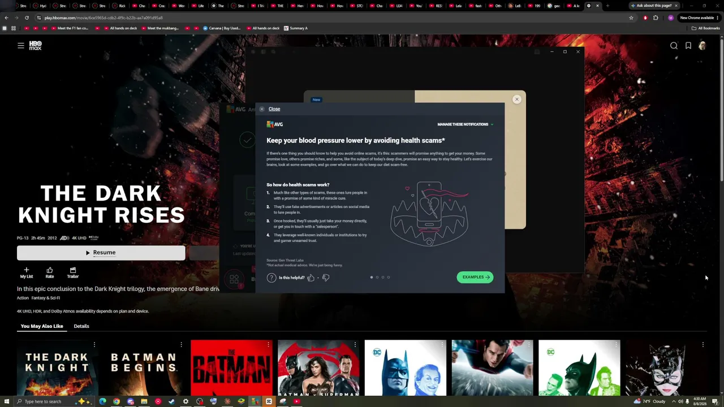Open a new Chrome tab
724x407 pixels.
click(x=607, y=6)
